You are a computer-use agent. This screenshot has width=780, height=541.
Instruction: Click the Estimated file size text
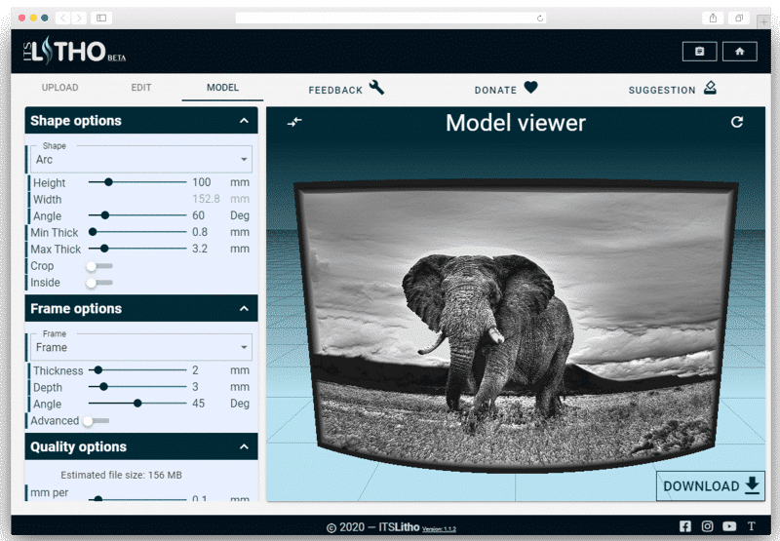[x=121, y=475]
